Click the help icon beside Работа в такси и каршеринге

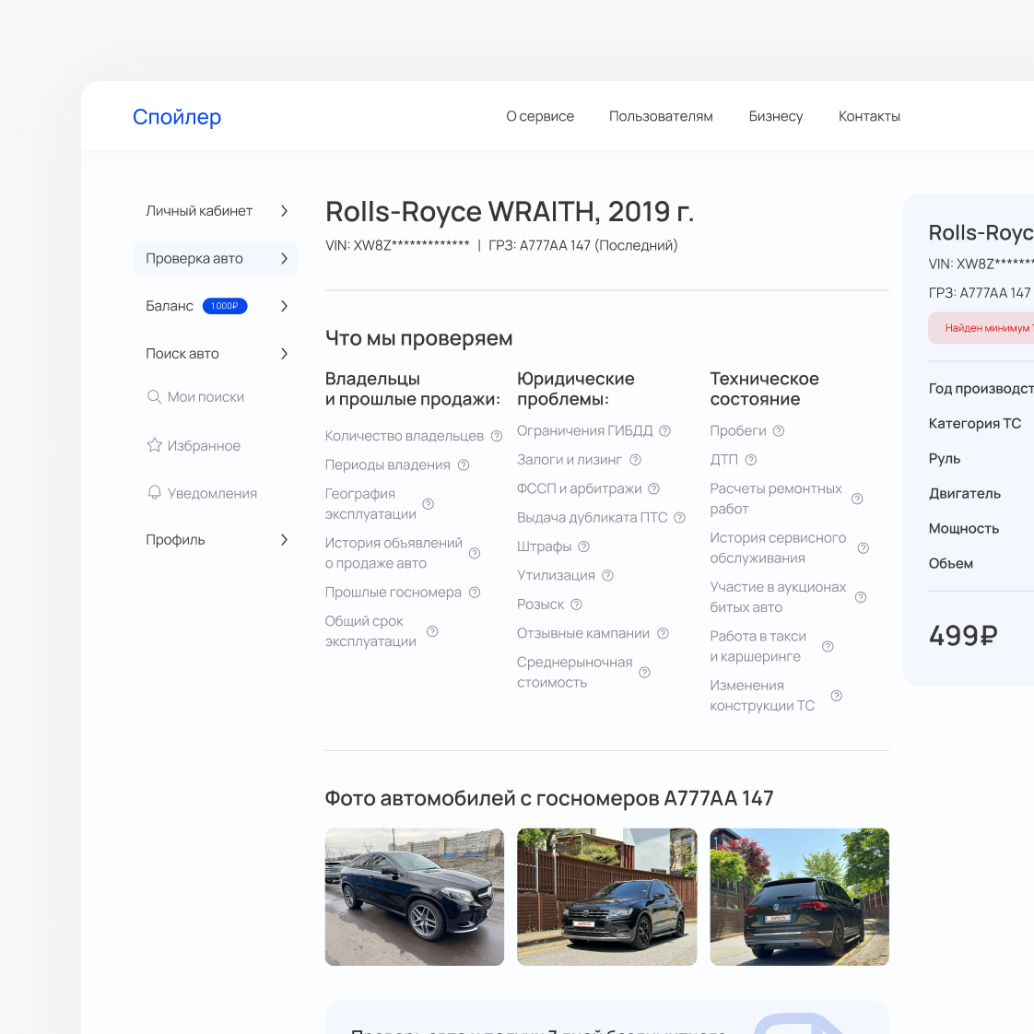(x=828, y=646)
